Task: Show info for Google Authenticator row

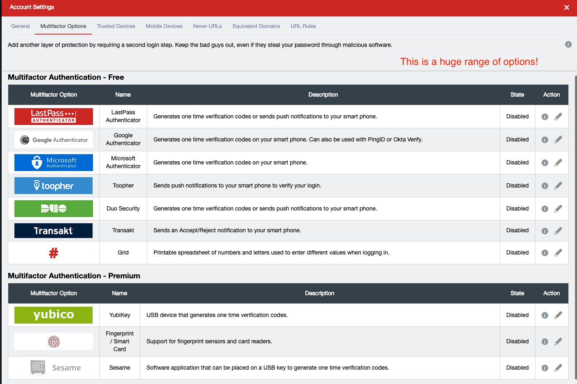Action: pyautogui.click(x=545, y=140)
